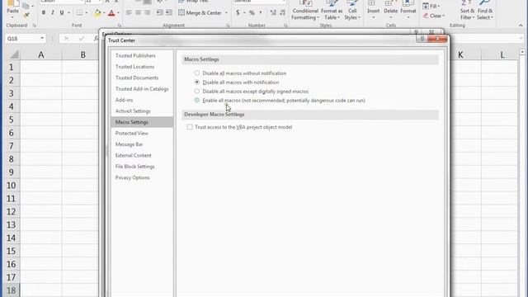Click Merge & Center in ribbon
This screenshot has height=297, width=528.
[x=200, y=13]
